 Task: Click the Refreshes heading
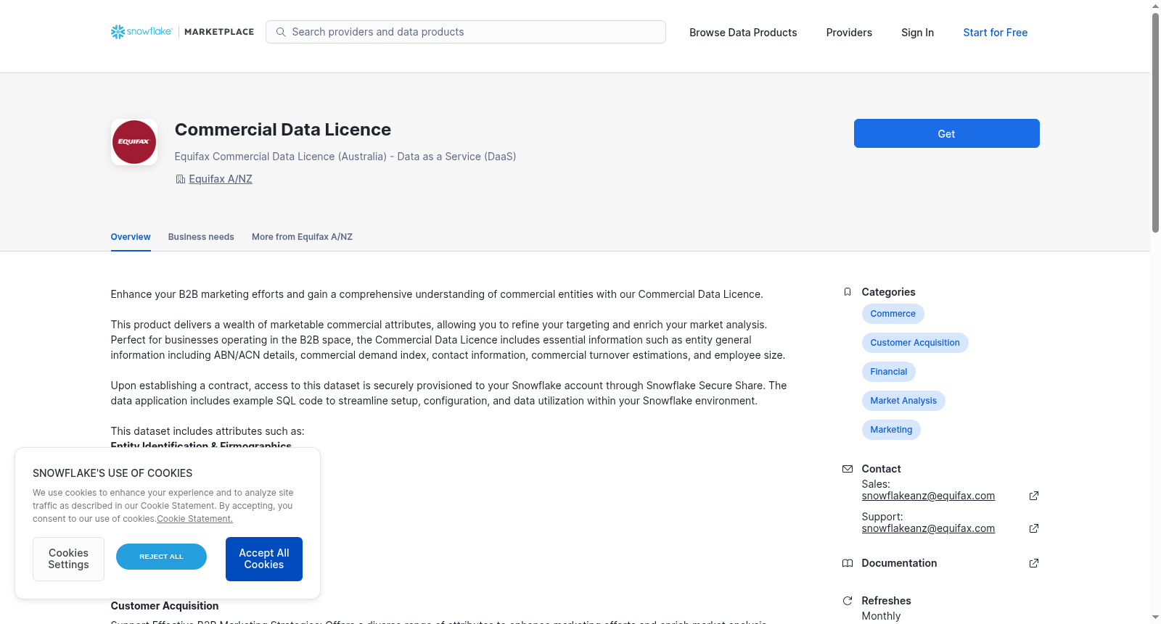pyautogui.click(x=886, y=601)
